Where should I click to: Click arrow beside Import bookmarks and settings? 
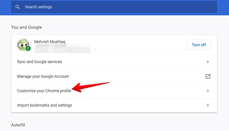(x=208, y=105)
